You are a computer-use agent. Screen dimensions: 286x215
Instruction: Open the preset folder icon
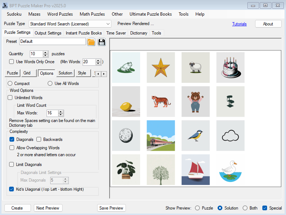(x=91, y=42)
